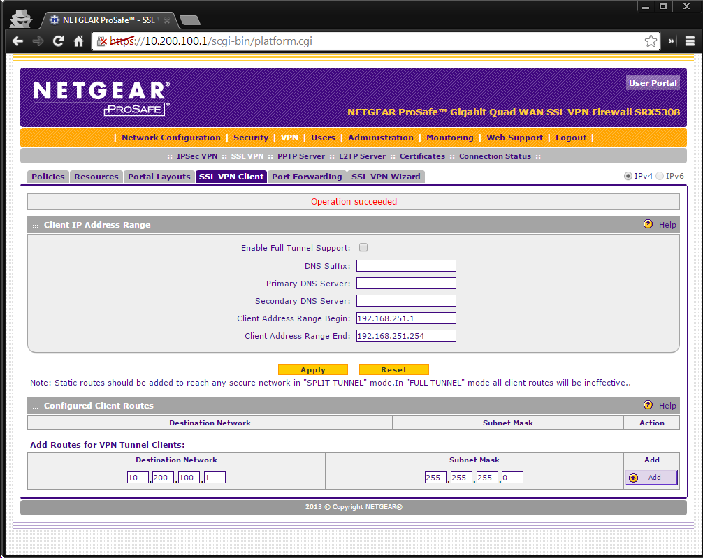The width and height of the screenshot is (703, 558).
Task: Open the Security menu
Action: click(251, 138)
